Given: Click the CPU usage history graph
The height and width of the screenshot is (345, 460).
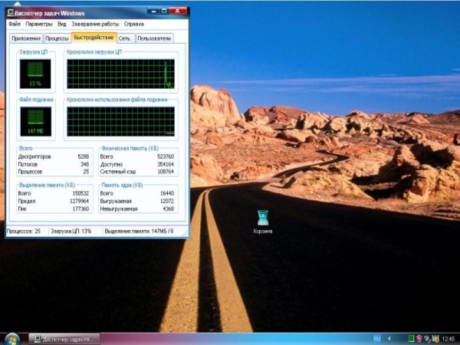Looking at the screenshot, I should coord(121,74).
